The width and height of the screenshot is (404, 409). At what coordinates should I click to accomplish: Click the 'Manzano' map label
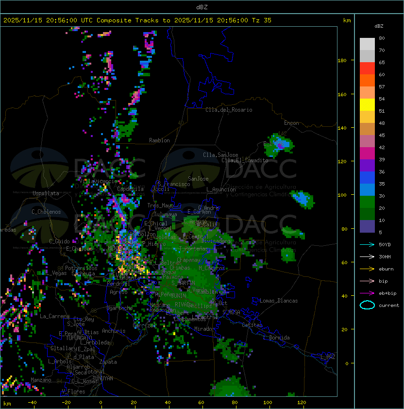41,380
